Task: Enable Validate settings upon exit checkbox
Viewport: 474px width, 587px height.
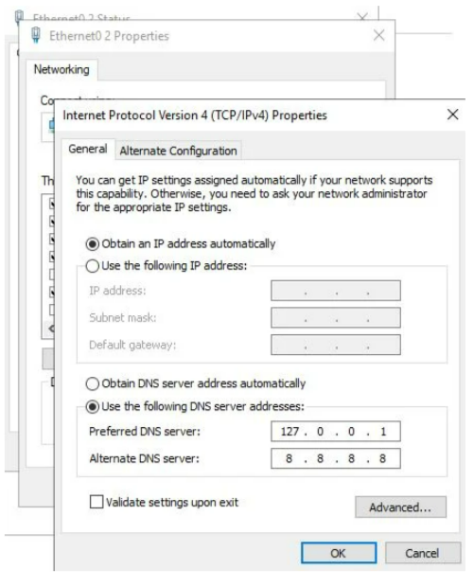Action: pos(97,502)
